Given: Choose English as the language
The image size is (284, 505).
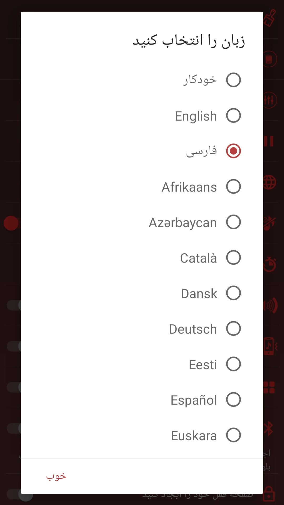Looking at the screenshot, I should tap(233, 115).
